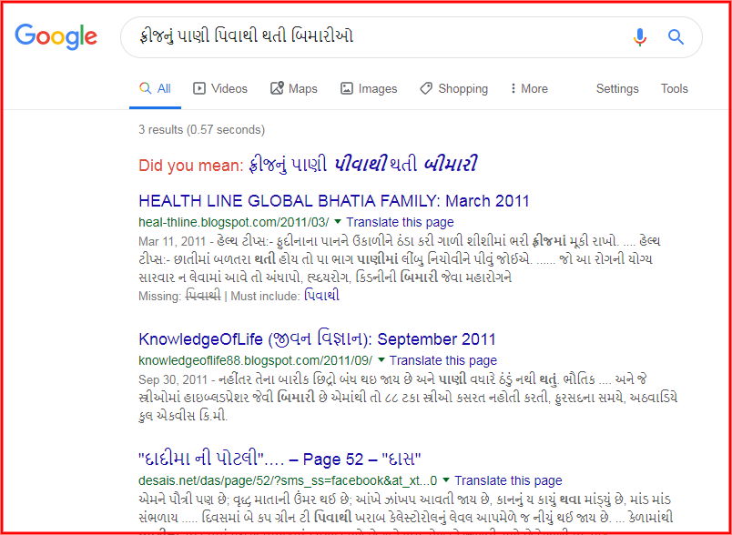Expand dropdown arrow beside knowledgeoflife88 URL
Viewport: 732px width, 535px height.
381,359
